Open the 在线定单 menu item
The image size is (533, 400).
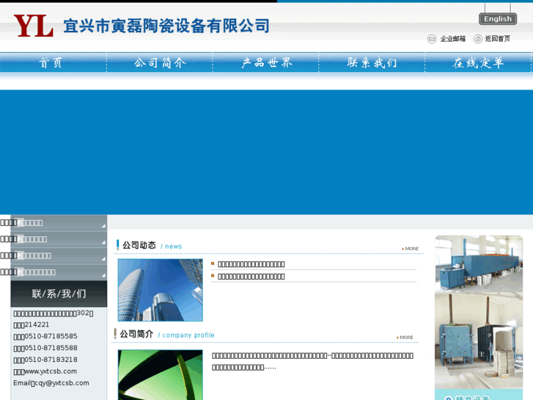[478, 62]
